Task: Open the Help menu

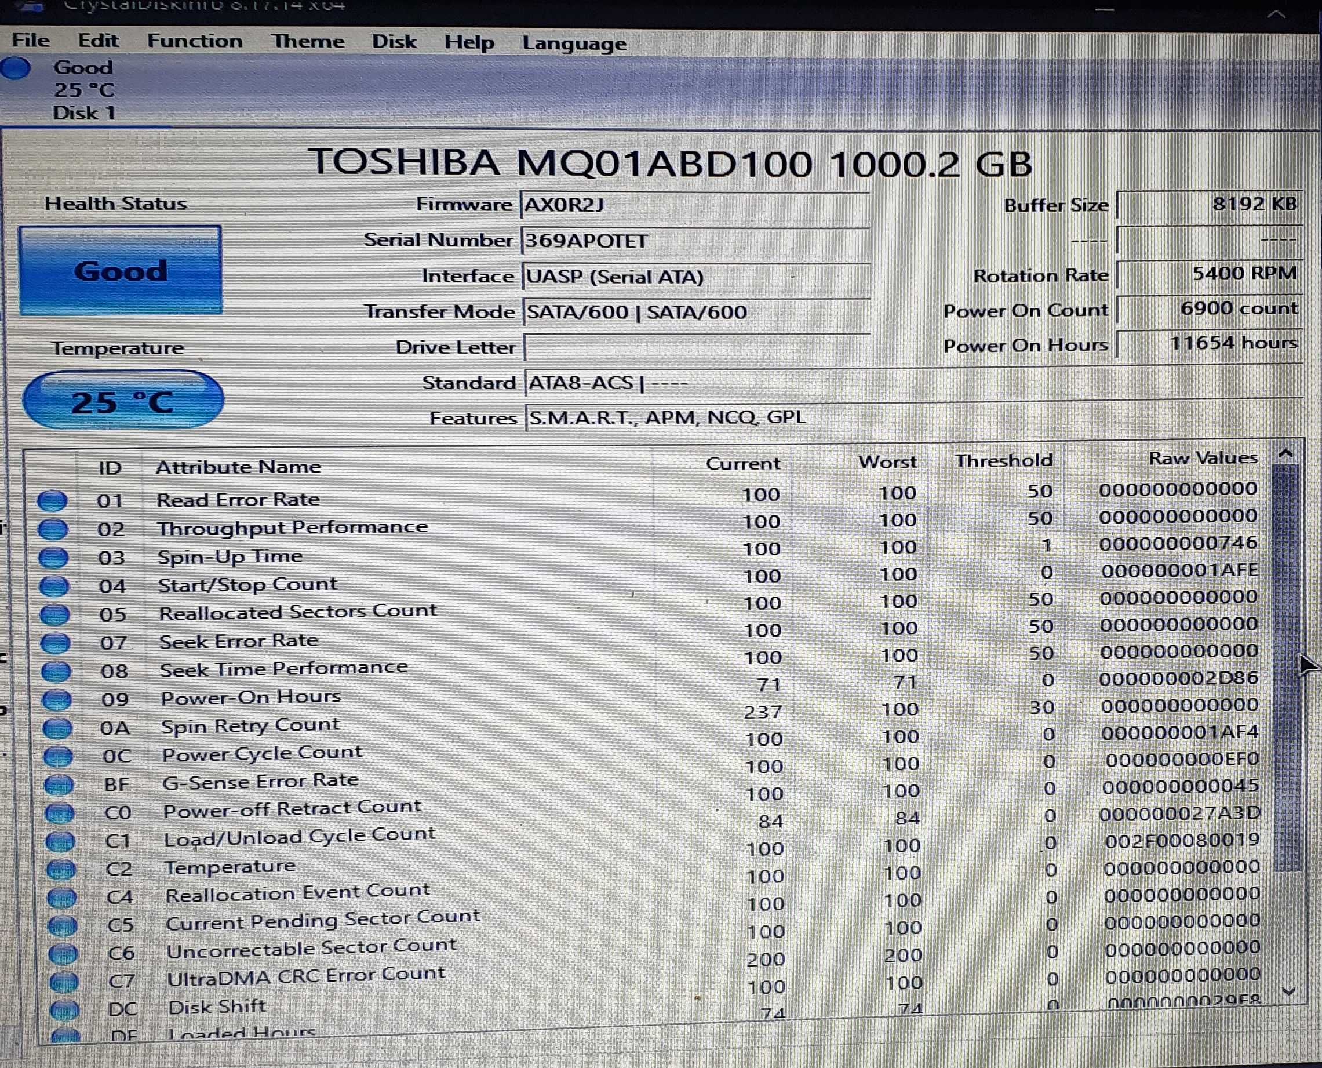Action: pos(469,42)
